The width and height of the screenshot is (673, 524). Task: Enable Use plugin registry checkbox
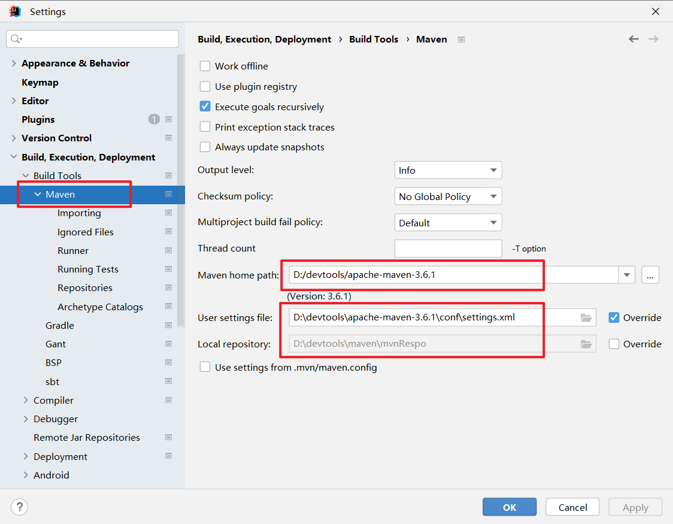click(x=205, y=87)
